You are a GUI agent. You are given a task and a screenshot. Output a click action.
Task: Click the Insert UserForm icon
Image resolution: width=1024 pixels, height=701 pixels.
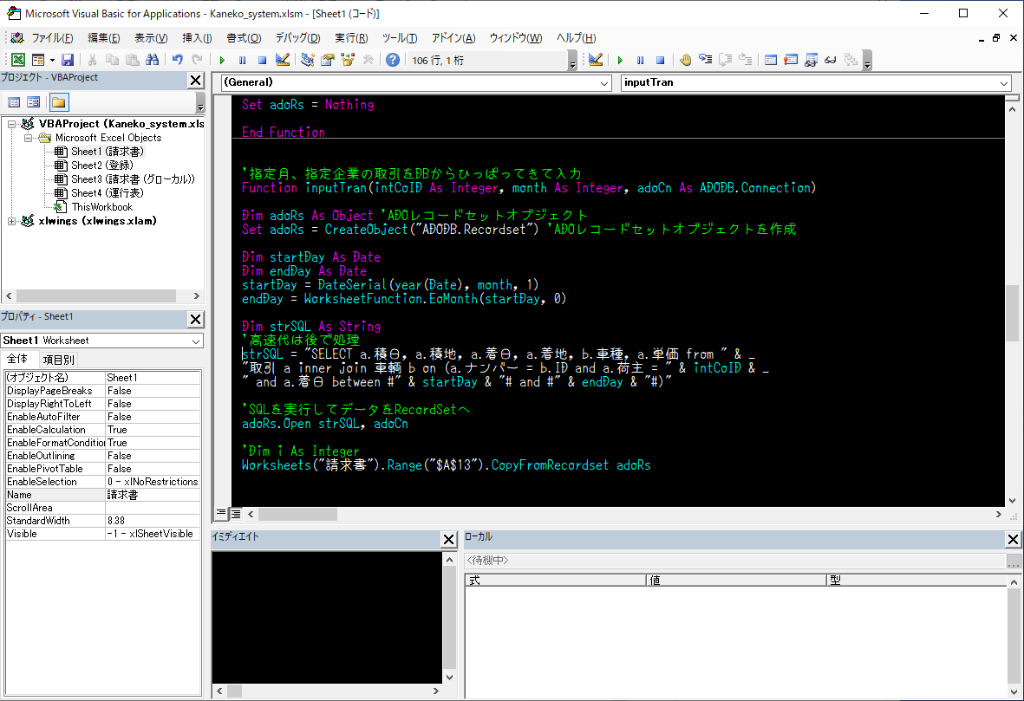click(x=38, y=60)
